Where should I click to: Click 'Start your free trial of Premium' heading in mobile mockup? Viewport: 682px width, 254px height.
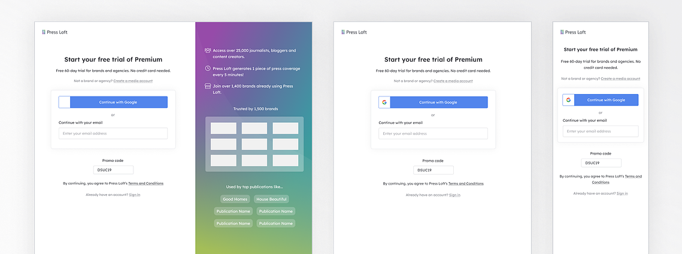[x=601, y=50]
